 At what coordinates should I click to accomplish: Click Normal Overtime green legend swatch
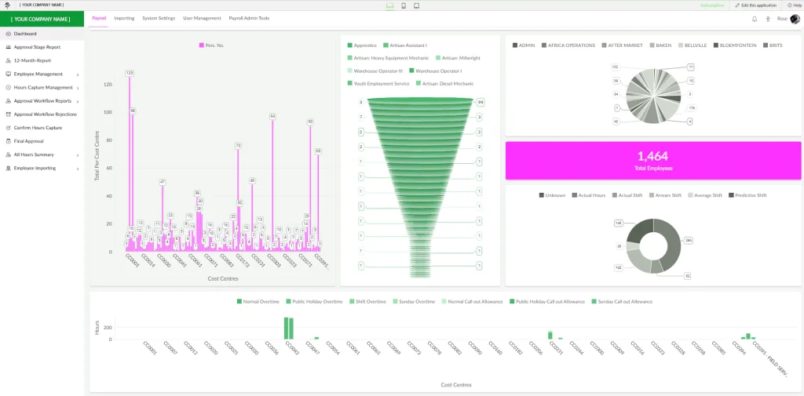[239, 301]
